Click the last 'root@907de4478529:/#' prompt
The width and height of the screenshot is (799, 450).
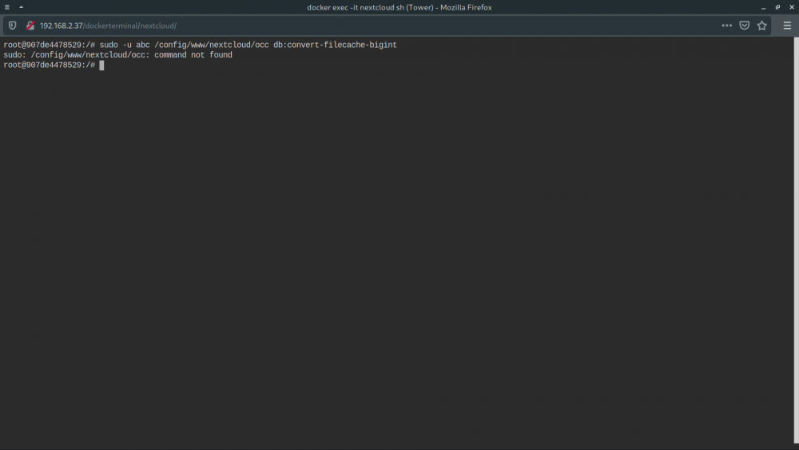pos(49,66)
